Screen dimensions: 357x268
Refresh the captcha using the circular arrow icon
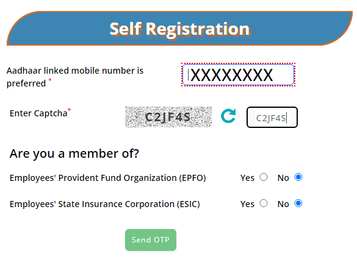(x=228, y=116)
